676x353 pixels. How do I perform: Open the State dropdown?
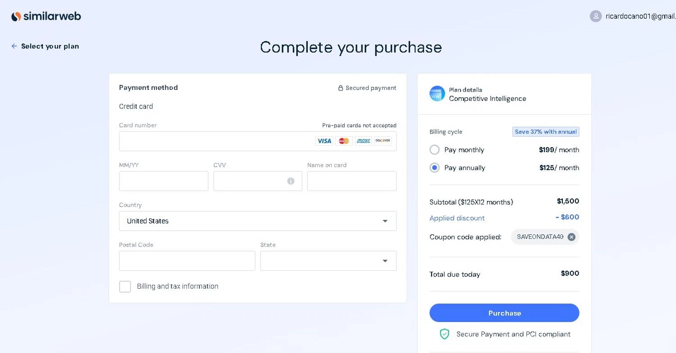(x=329, y=261)
